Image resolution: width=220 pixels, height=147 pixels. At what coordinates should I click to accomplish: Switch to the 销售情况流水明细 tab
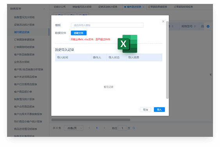point(82,7)
